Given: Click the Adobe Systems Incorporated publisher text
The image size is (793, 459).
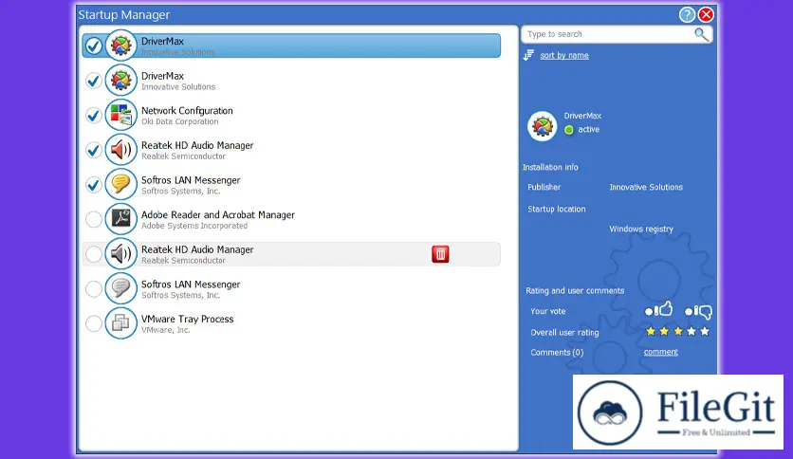Looking at the screenshot, I should point(194,226).
